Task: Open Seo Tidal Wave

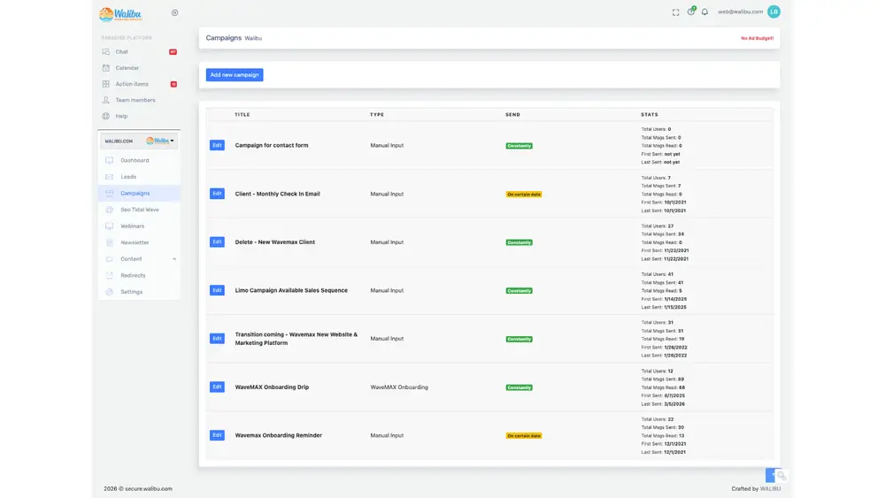Action: click(x=139, y=210)
